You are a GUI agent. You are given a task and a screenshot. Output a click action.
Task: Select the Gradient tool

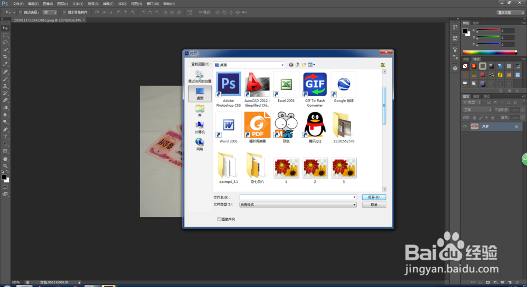(x=5, y=108)
